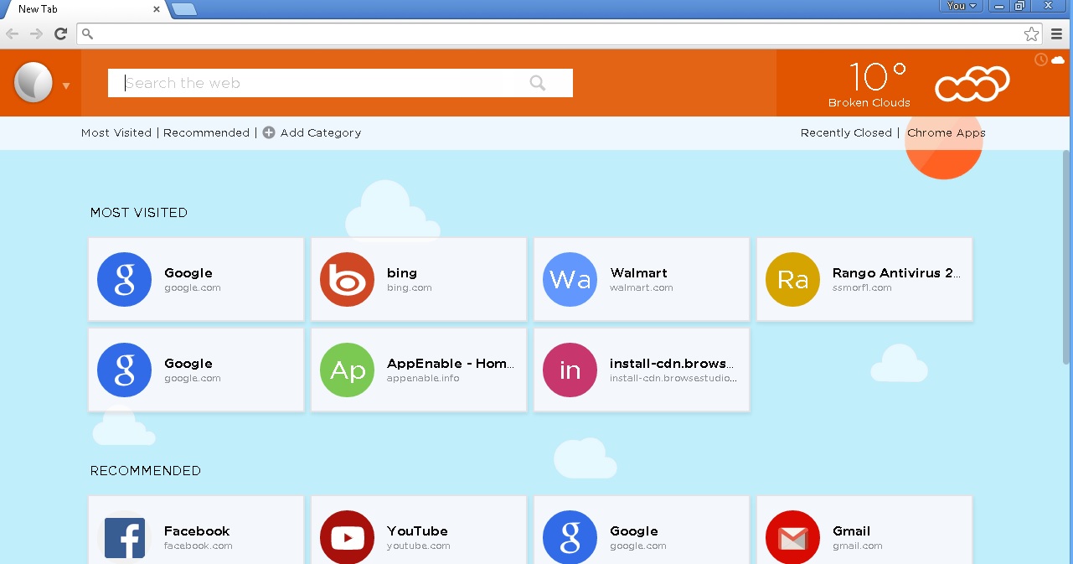The image size is (1073, 564).
Task: Open the Chrome hamburger menu
Action: click(1057, 34)
